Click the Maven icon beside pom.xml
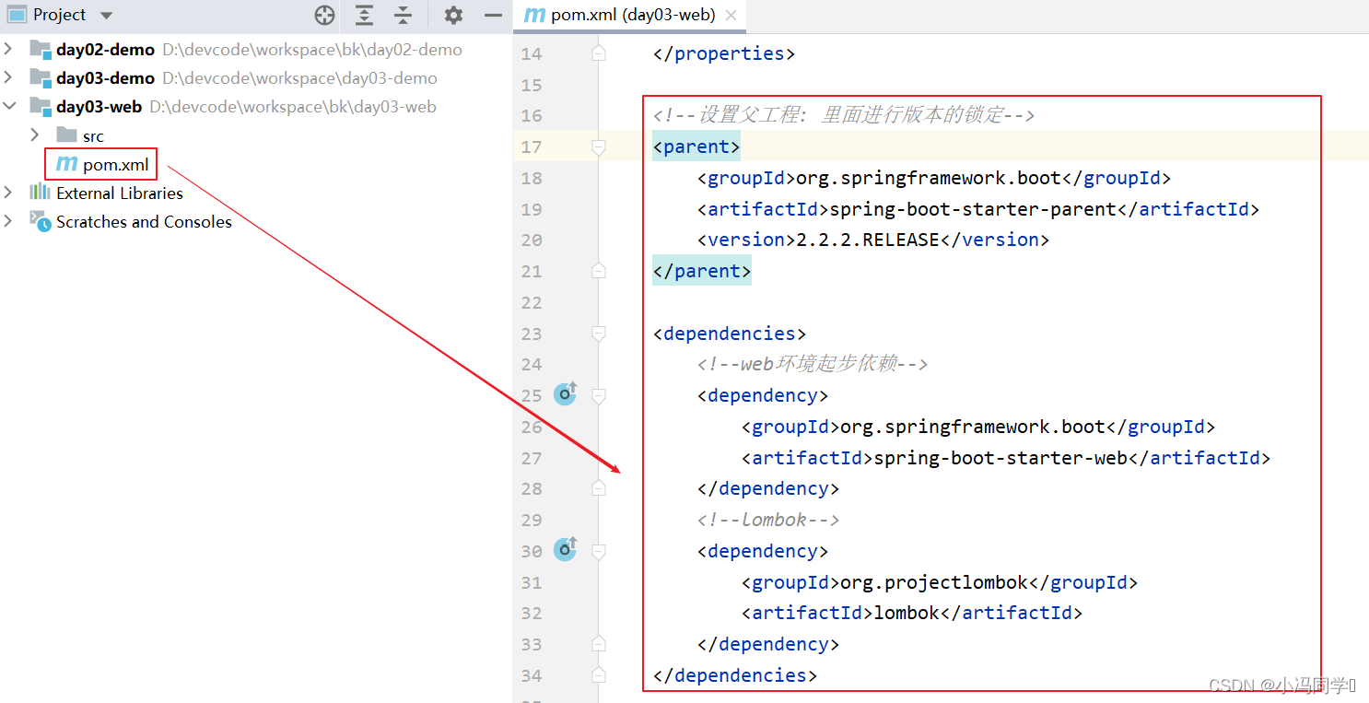The height and width of the screenshot is (703, 1369). 66,165
